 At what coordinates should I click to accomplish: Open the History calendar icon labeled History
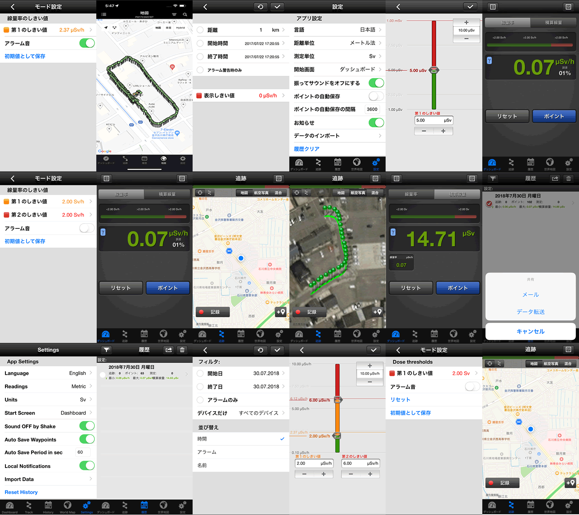click(x=48, y=506)
